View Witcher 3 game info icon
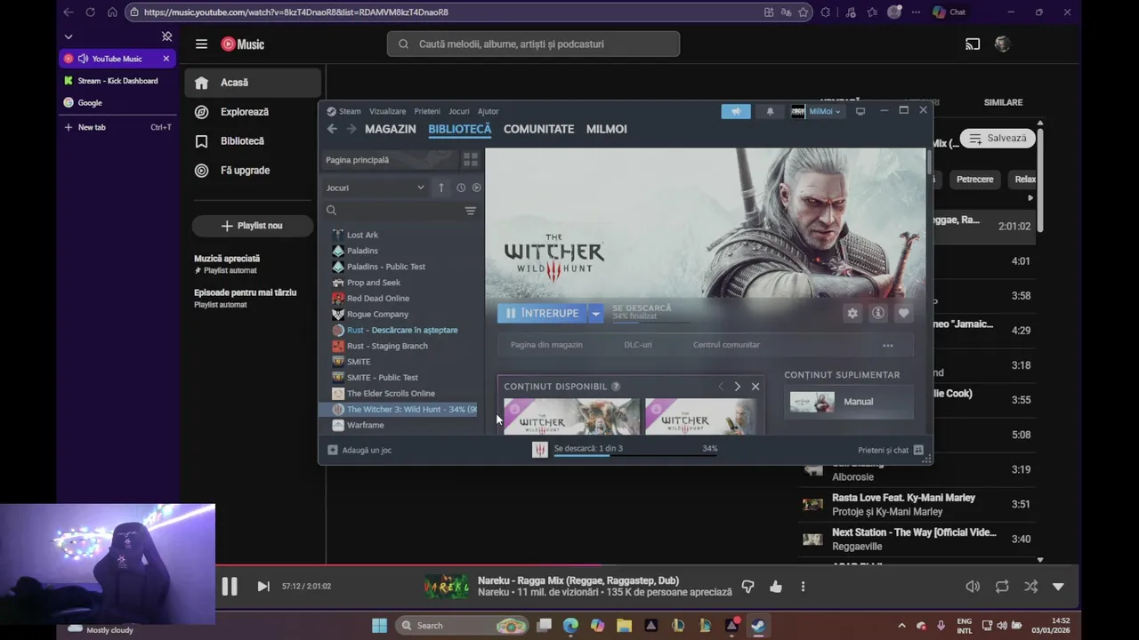Viewport: 1139px width, 640px height. tap(878, 313)
